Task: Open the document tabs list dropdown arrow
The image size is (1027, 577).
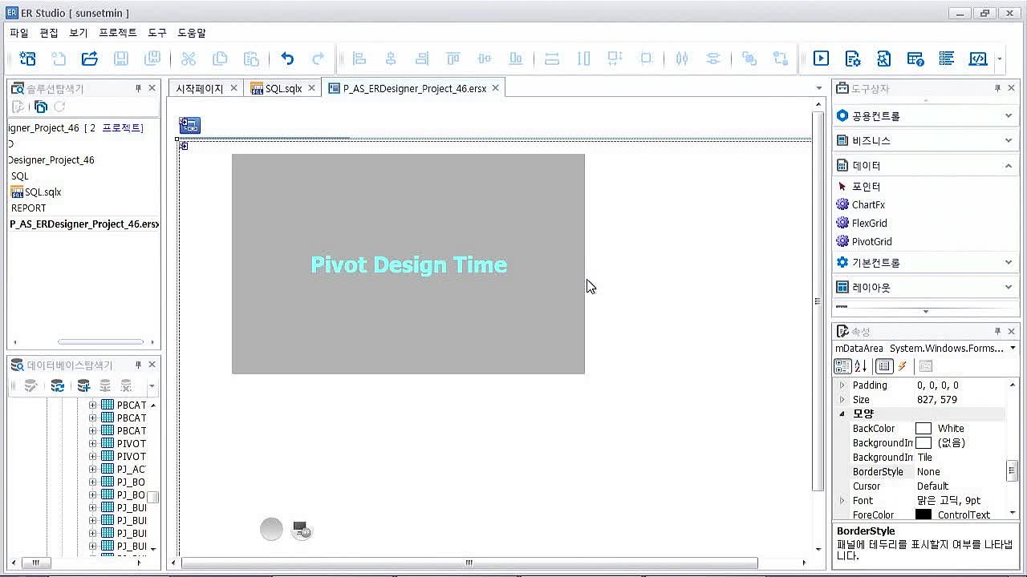Action: coord(818,88)
